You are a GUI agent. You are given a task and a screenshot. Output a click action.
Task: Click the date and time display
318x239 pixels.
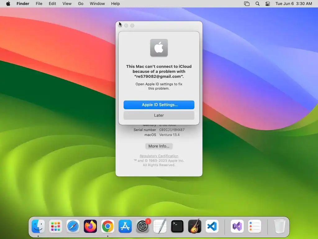tap(294, 4)
